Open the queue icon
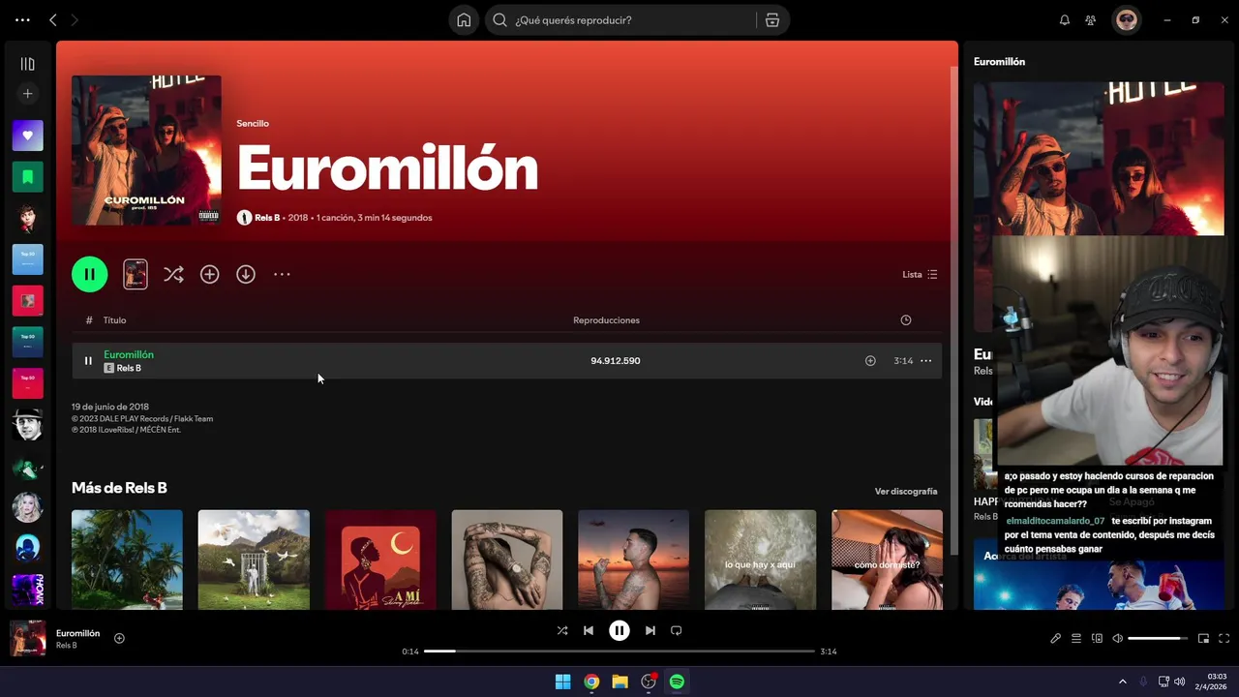This screenshot has height=697, width=1239. 1076,638
